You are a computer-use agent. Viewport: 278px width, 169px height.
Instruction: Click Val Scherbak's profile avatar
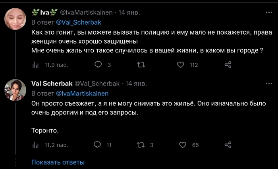coord(15,90)
